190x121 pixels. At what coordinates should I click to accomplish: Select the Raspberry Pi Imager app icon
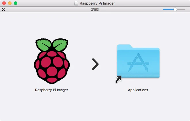click(52, 61)
